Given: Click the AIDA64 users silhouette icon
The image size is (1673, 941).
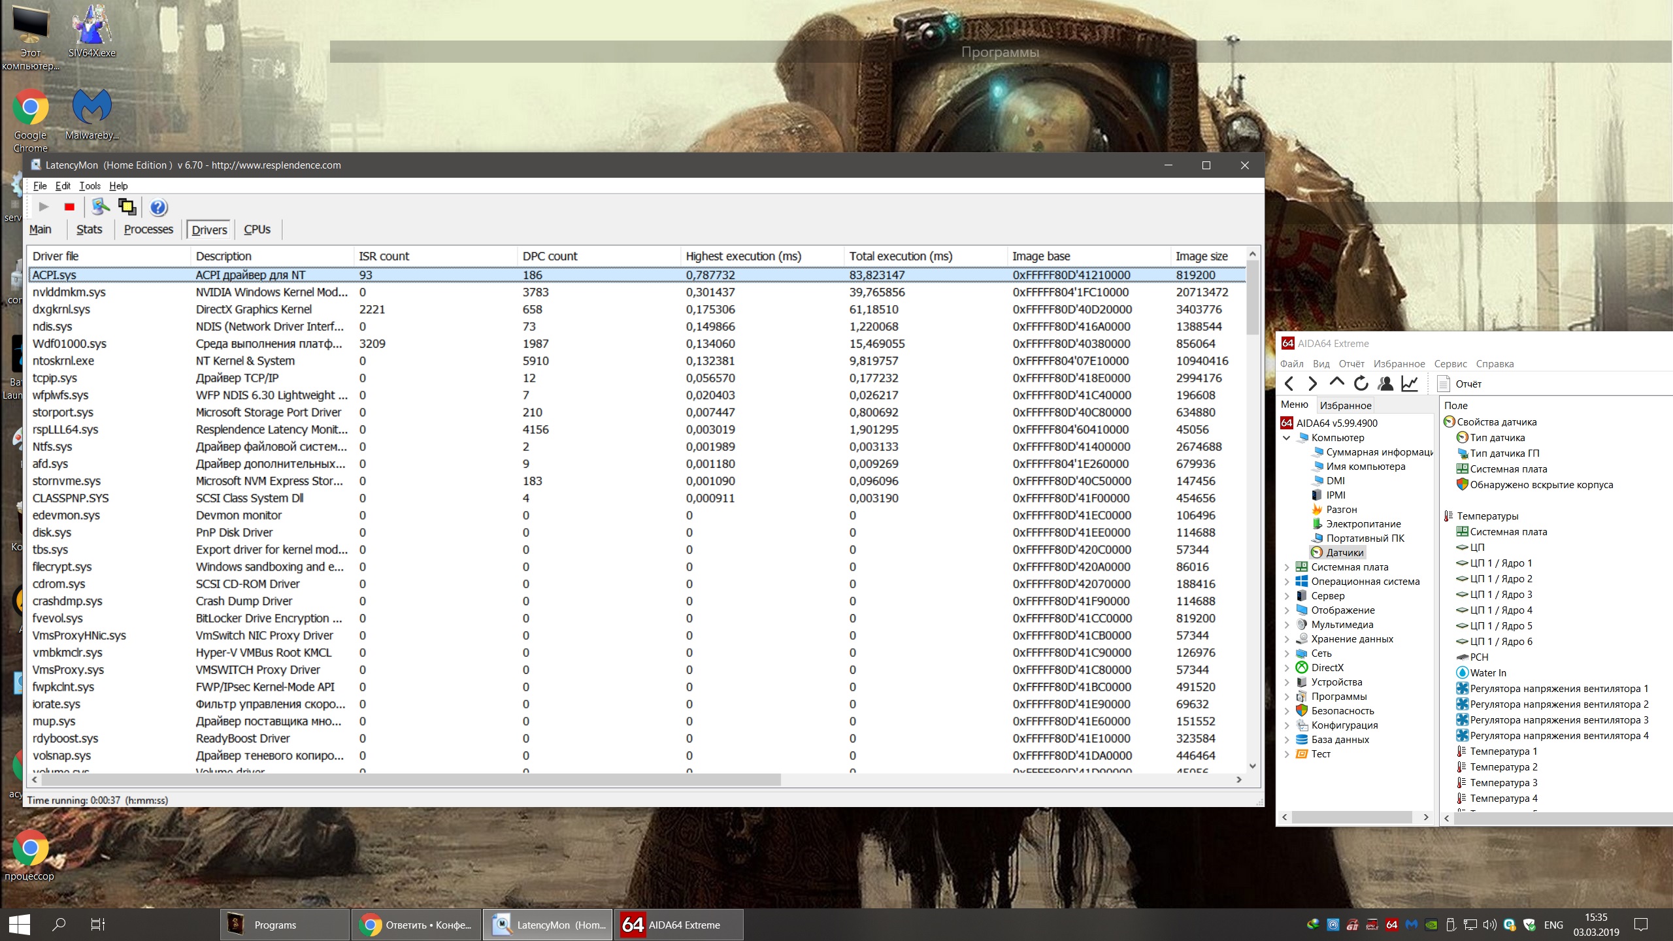Looking at the screenshot, I should (x=1385, y=384).
